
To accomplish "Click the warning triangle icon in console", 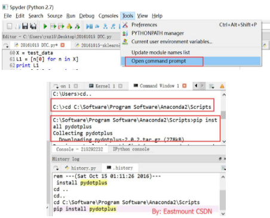I will click(222, 86).
